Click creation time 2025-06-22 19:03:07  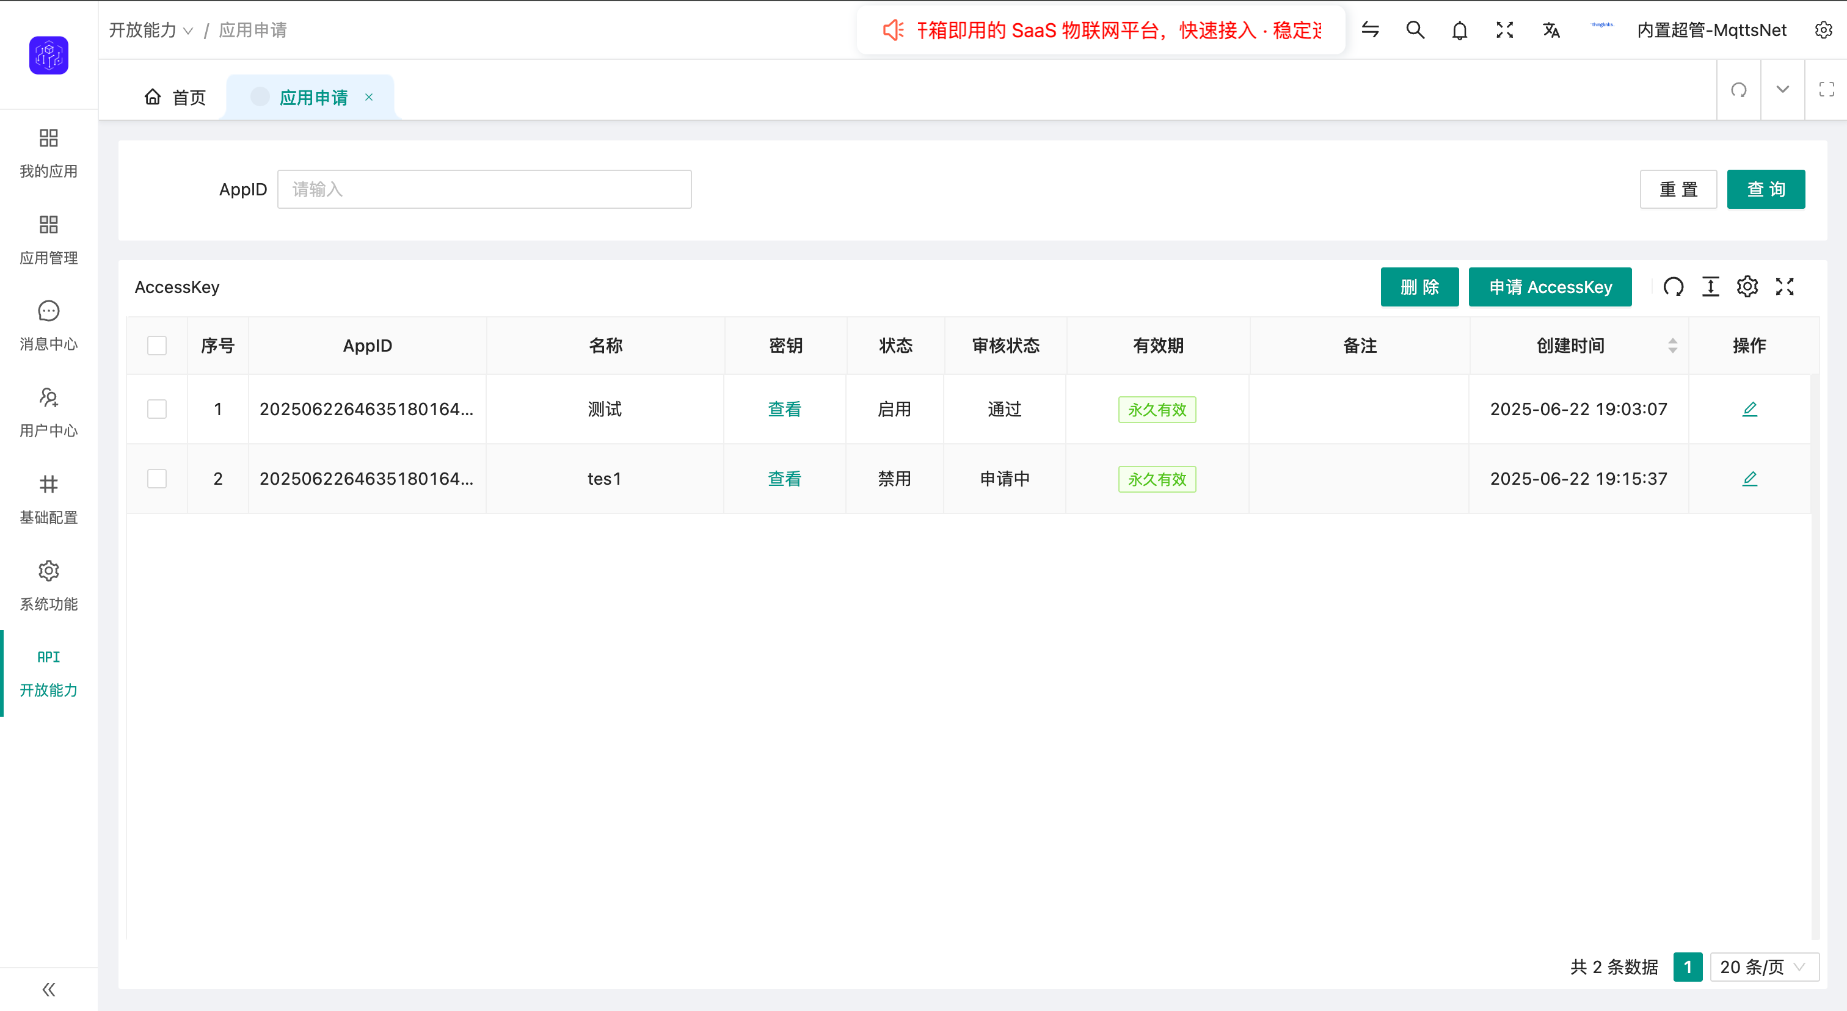click(x=1578, y=409)
